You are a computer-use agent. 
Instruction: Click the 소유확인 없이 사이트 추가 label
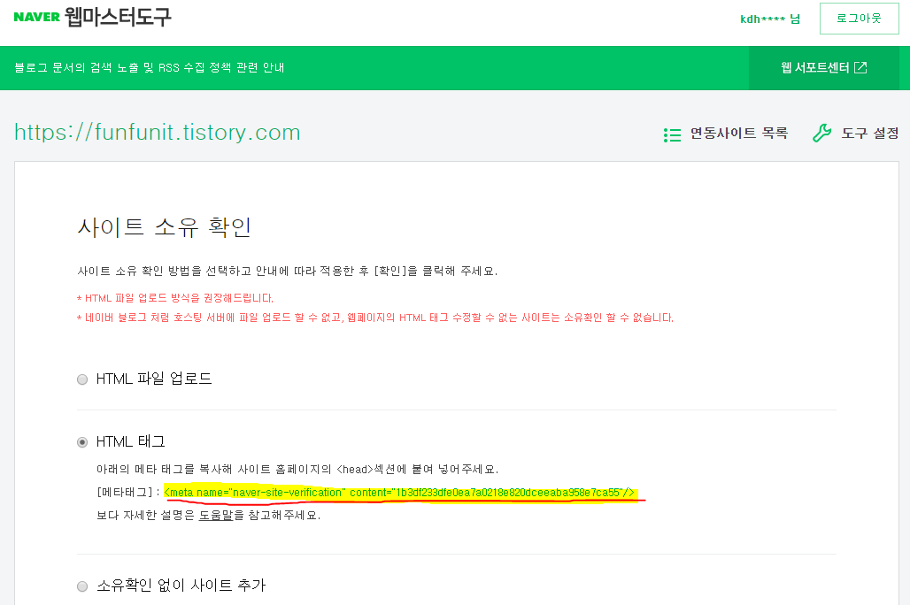coord(181,586)
